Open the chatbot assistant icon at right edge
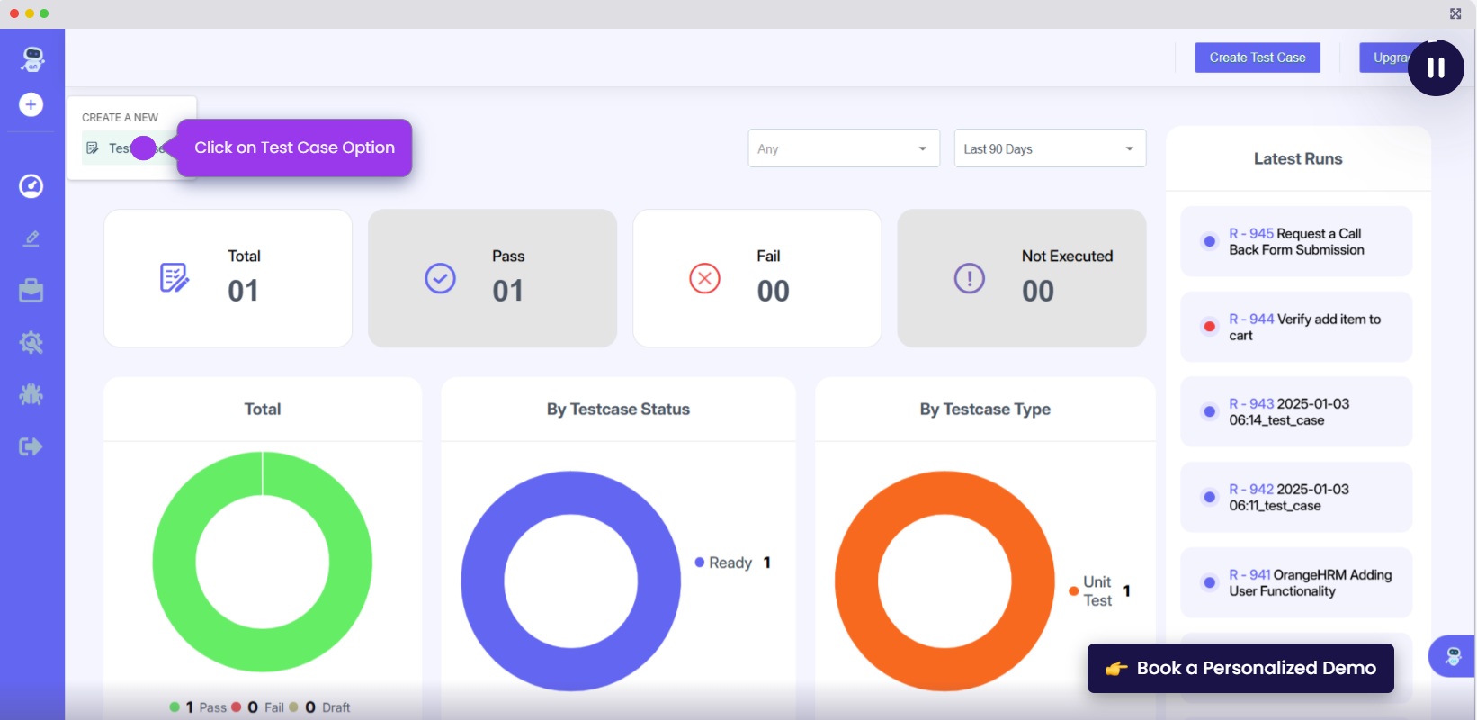This screenshot has height=720, width=1477. pyautogui.click(x=1453, y=656)
